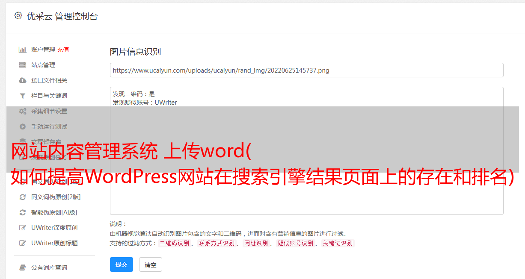
Task: Click the refresh icon beside 智能伪原创[AI版]
Action: pos(23,212)
